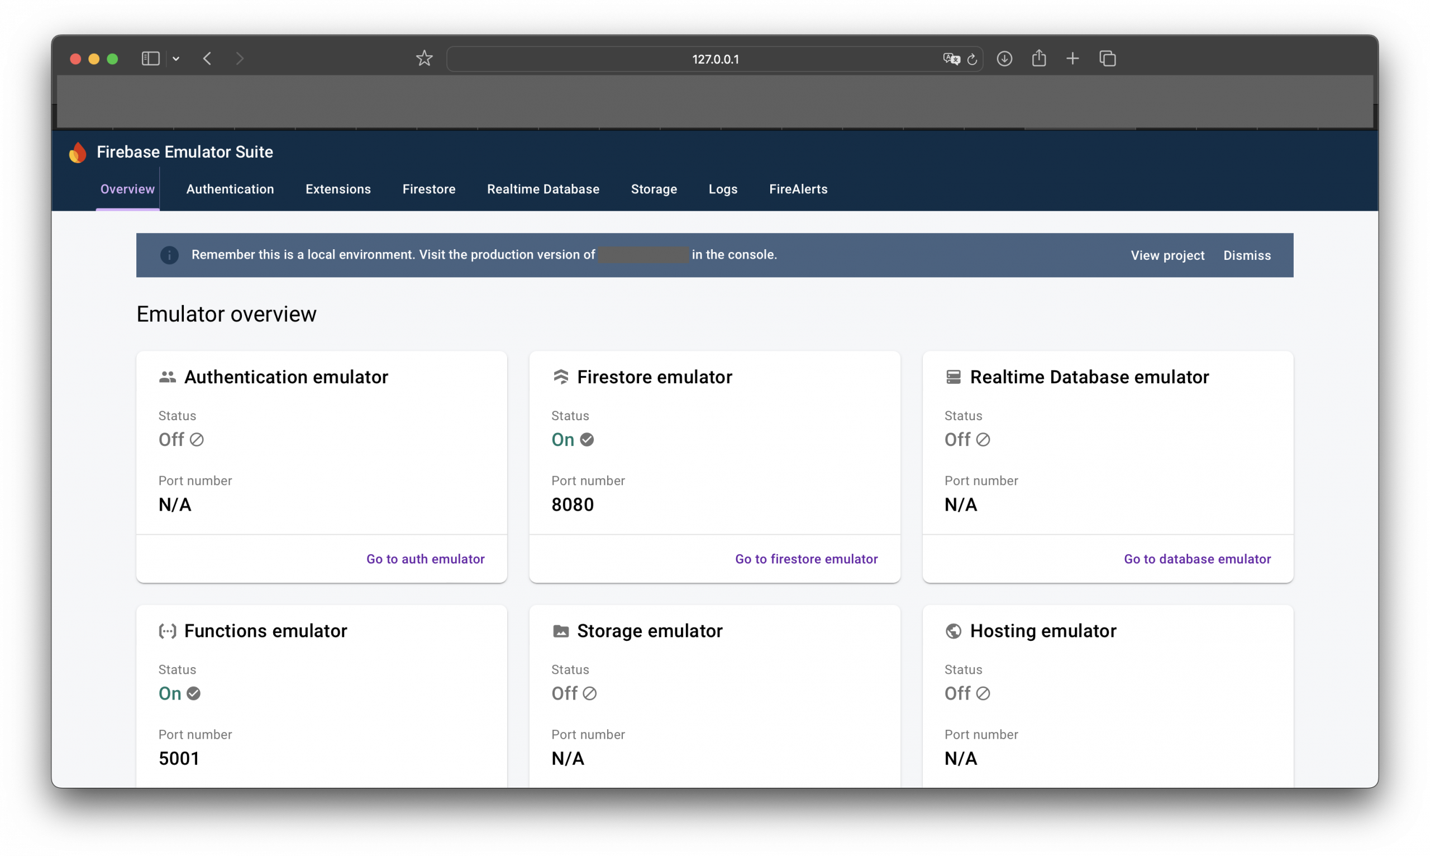This screenshot has width=1430, height=856.
Task: Click Functions emulator On checkmark icon
Action: (x=194, y=693)
